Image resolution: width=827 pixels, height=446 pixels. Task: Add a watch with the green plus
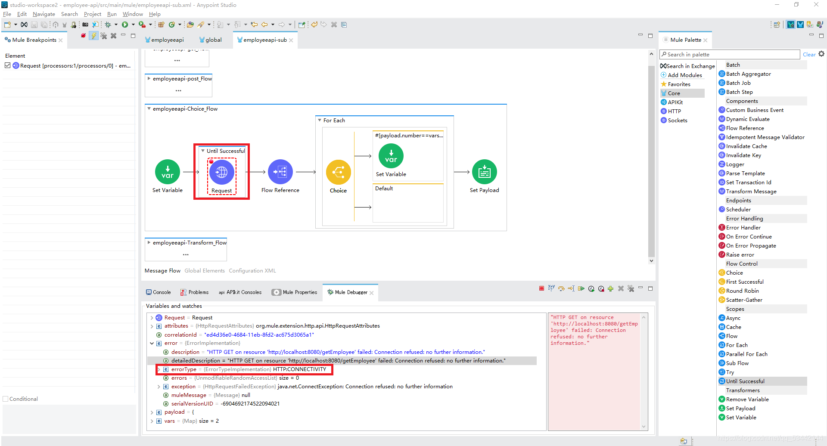click(610, 288)
